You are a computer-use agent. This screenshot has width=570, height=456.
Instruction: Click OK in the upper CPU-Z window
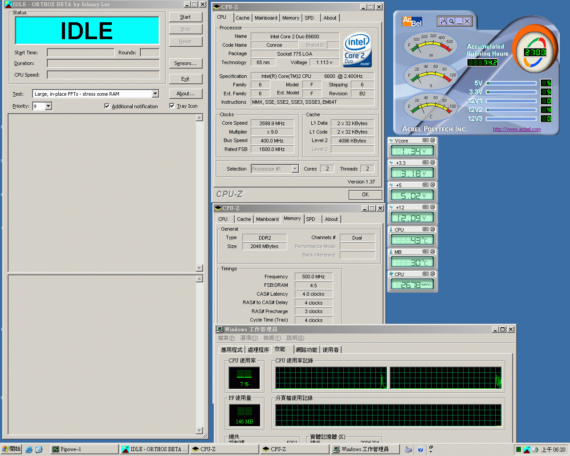(365, 195)
